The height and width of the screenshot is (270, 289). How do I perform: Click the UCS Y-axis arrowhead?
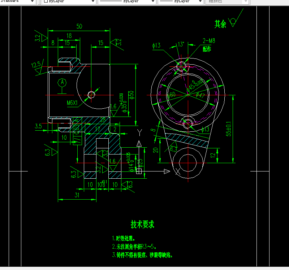click(139, 144)
